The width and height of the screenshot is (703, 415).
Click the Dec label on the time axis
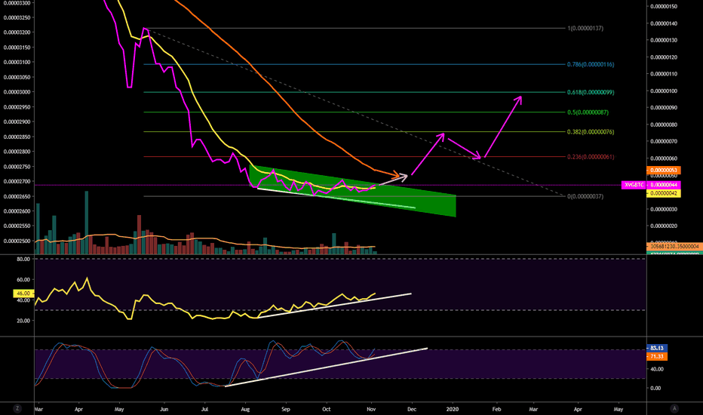point(412,409)
